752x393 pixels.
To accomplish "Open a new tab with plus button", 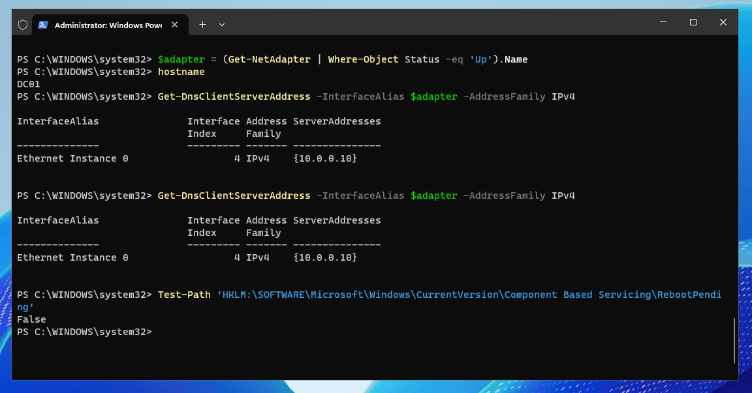I will pos(202,24).
